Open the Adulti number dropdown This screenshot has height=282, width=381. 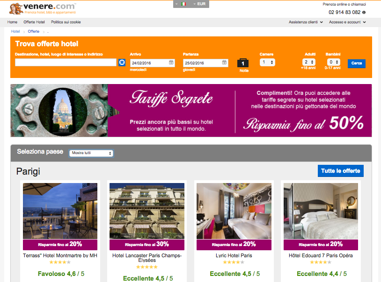pos(309,62)
